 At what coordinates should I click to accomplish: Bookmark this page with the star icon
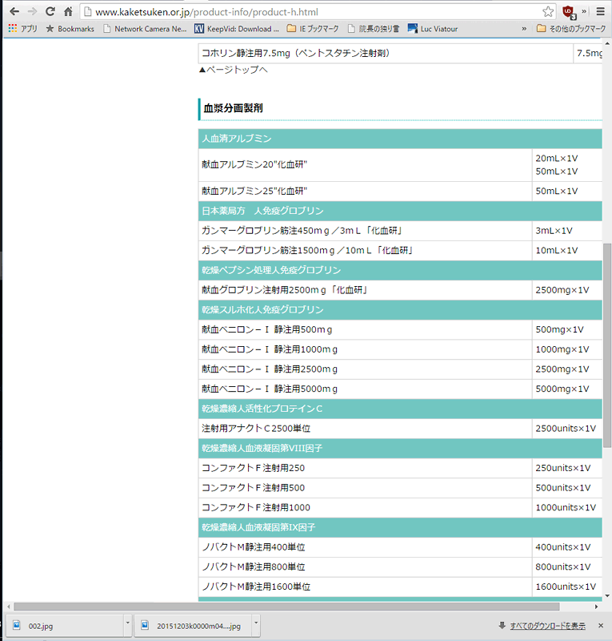548,11
